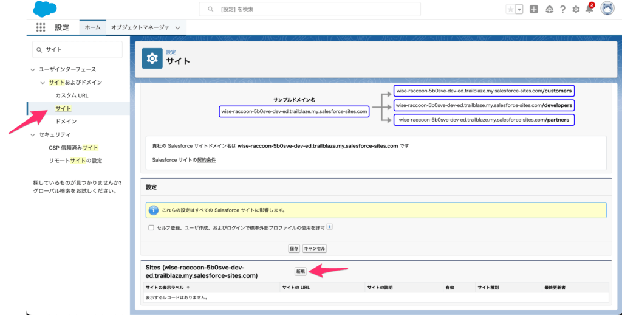Click the 新規 button to create a site
The width and height of the screenshot is (622, 315).
[300, 271]
